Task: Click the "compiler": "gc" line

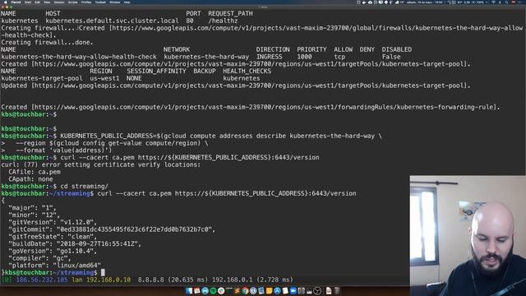Action: point(39,258)
